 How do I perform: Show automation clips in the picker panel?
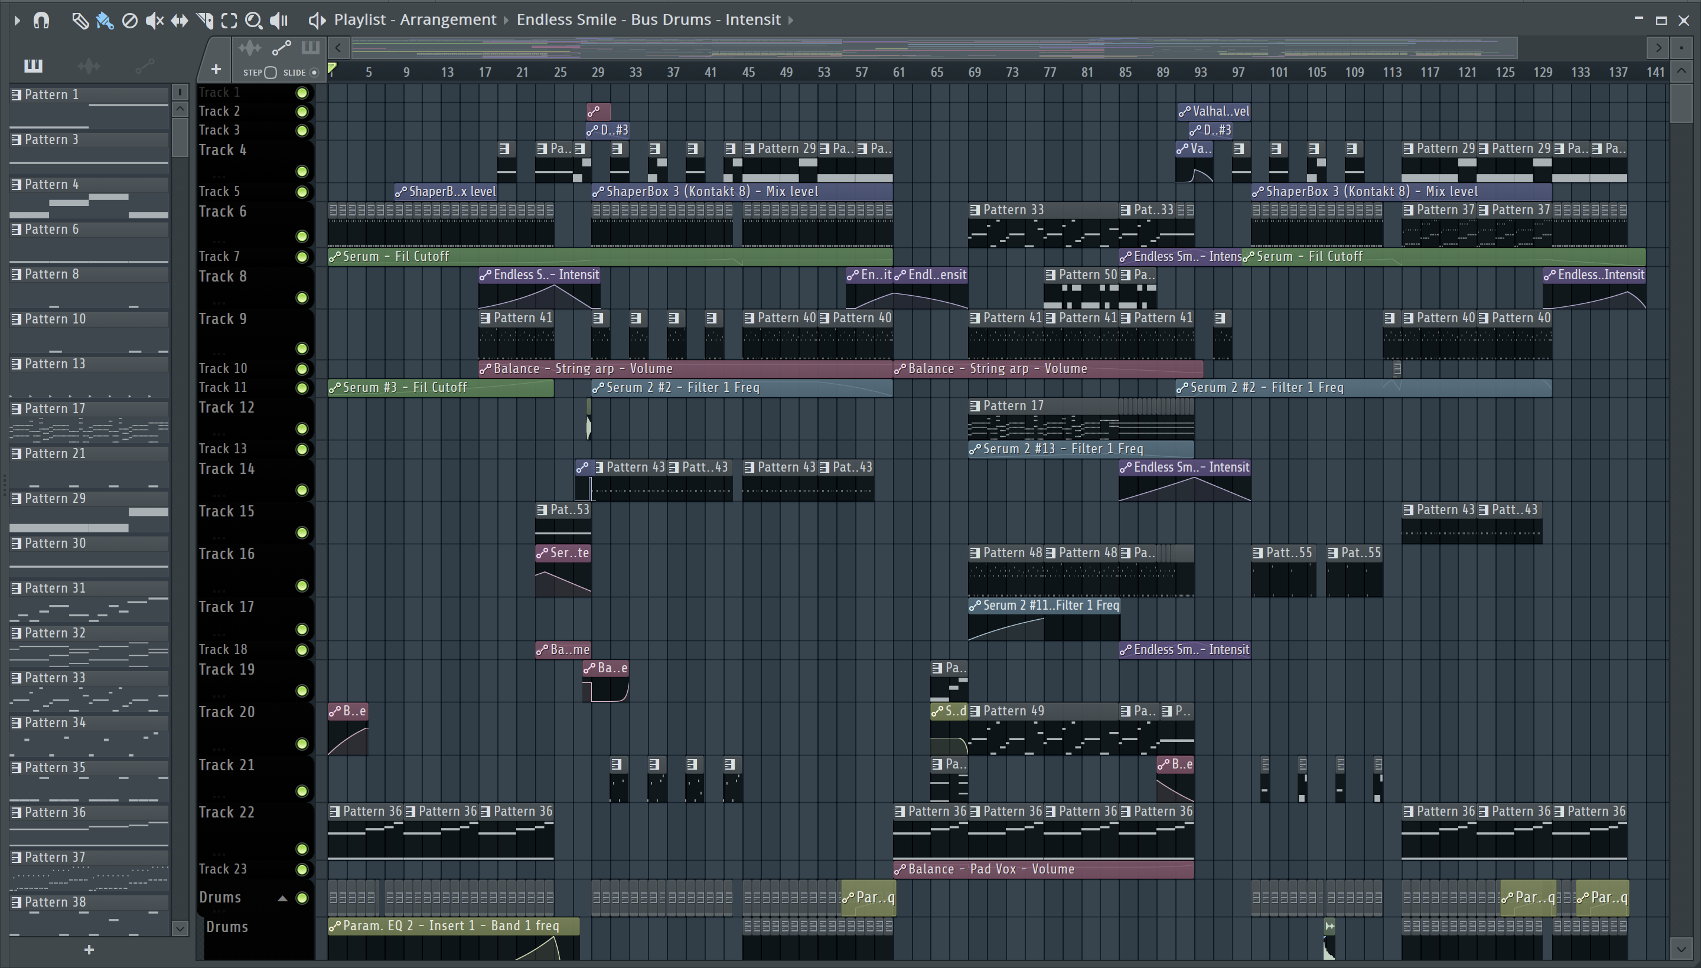[144, 66]
